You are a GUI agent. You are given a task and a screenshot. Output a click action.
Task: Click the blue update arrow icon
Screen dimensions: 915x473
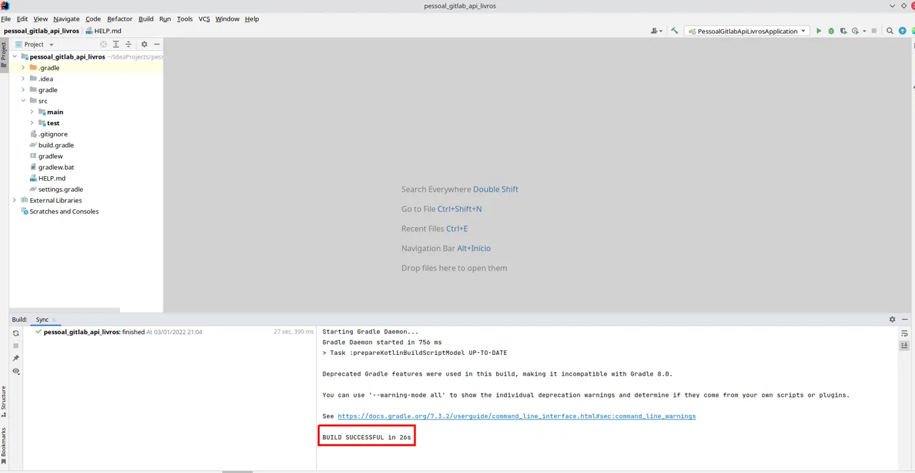click(x=903, y=31)
